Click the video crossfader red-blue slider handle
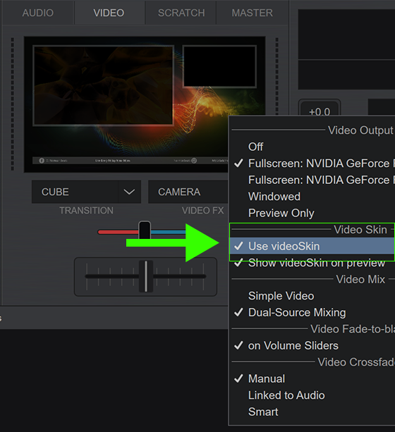395x432 pixels. tap(145, 230)
